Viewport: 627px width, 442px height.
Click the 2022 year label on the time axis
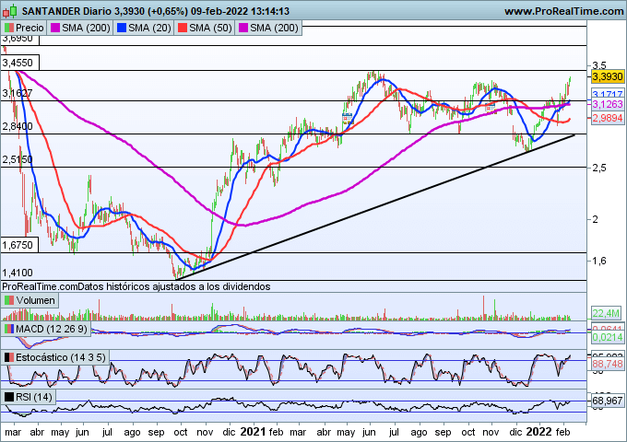point(538,432)
